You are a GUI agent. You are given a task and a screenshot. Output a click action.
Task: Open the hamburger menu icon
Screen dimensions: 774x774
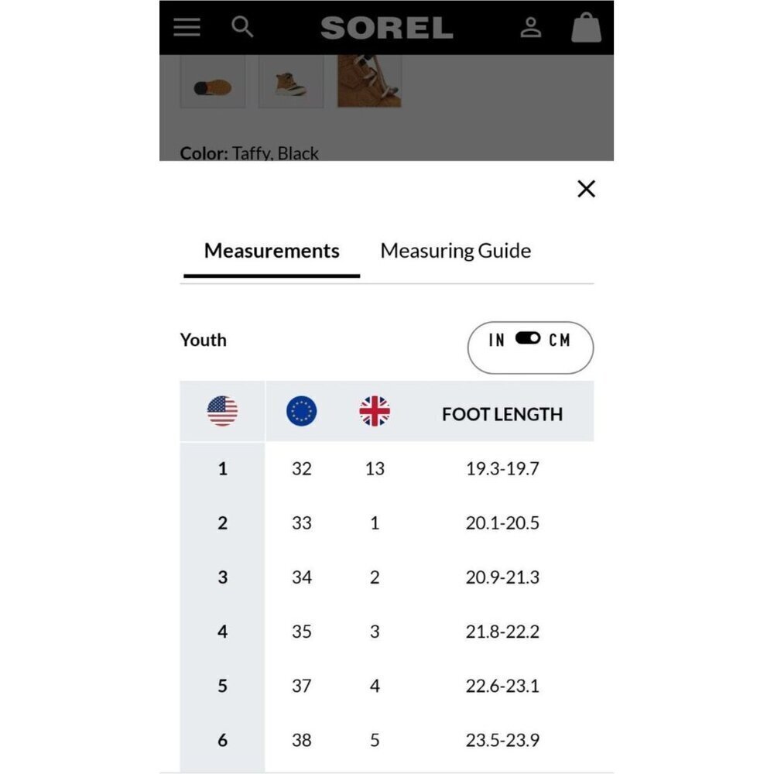(187, 27)
